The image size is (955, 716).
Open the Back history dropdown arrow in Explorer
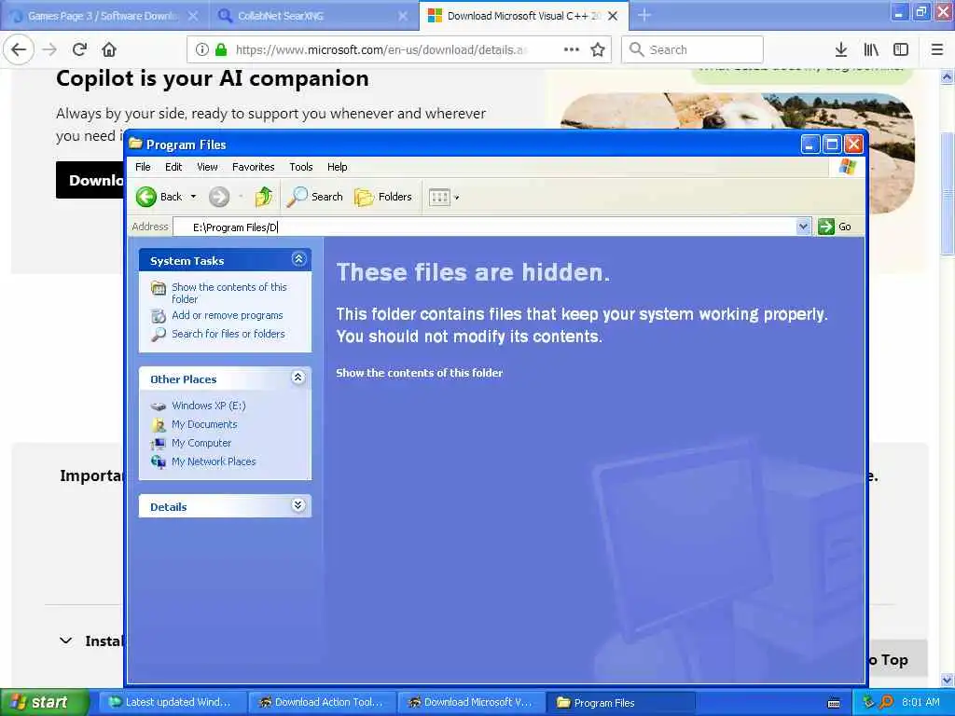pos(193,197)
